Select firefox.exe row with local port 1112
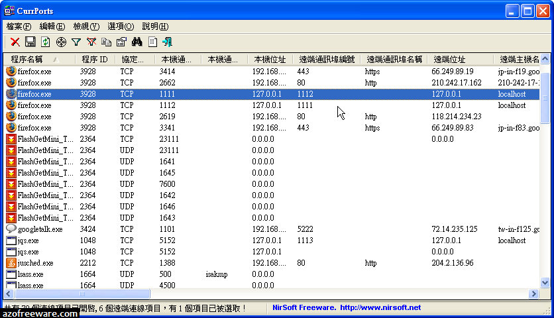This screenshot has width=554, height=318. coord(272,105)
